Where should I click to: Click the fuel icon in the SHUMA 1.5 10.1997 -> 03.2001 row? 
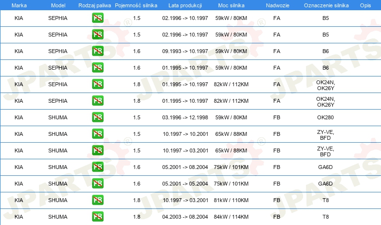point(97,150)
